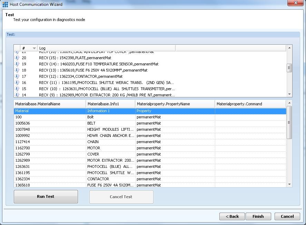
Task: Click the info icon for the CONTACTOR log entry
Action: (17, 76)
